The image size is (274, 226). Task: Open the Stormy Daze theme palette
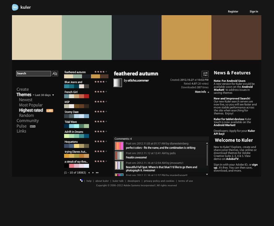click(x=77, y=116)
